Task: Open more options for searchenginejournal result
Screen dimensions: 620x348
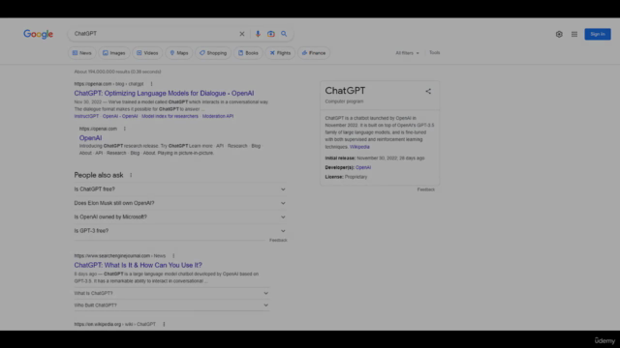Action: (173, 255)
